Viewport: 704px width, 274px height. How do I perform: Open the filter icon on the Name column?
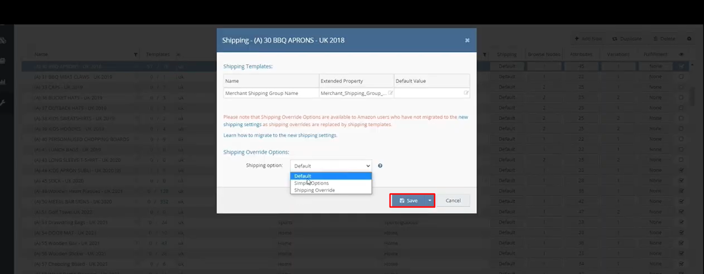coord(136,55)
